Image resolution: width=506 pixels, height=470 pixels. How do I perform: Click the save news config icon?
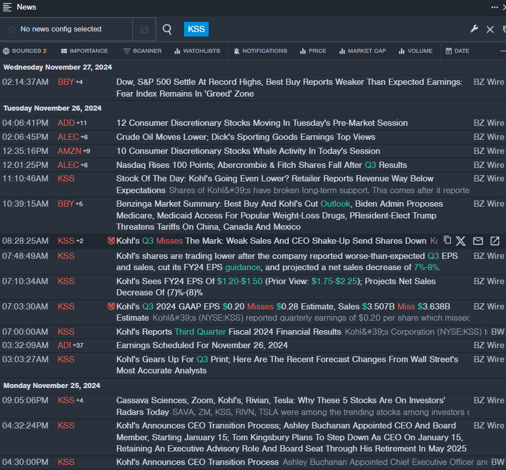click(144, 29)
